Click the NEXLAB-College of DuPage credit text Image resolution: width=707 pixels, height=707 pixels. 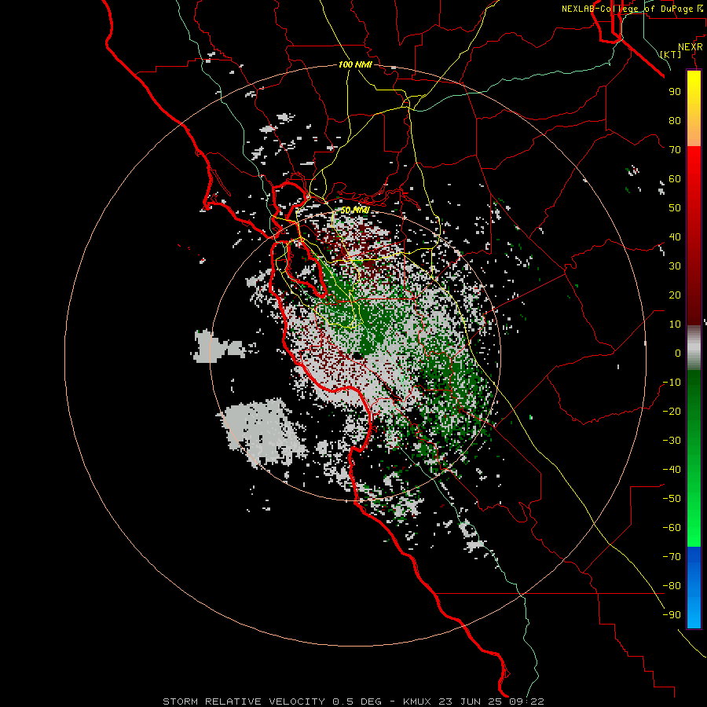tap(632, 9)
